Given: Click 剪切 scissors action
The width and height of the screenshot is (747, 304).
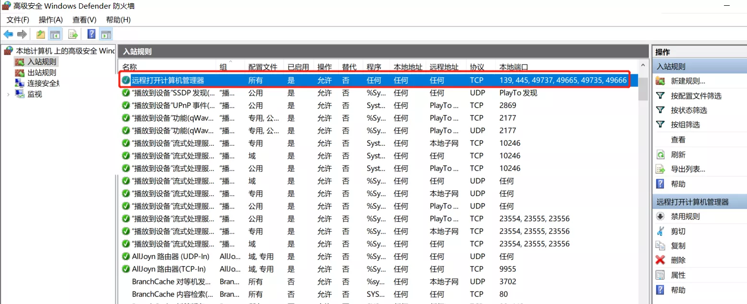Looking at the screenshot, I should [678, 231].
